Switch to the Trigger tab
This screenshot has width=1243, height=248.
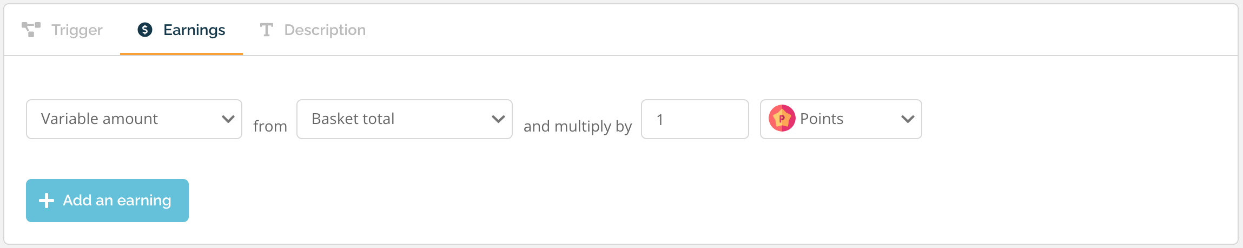click(62, 30)
